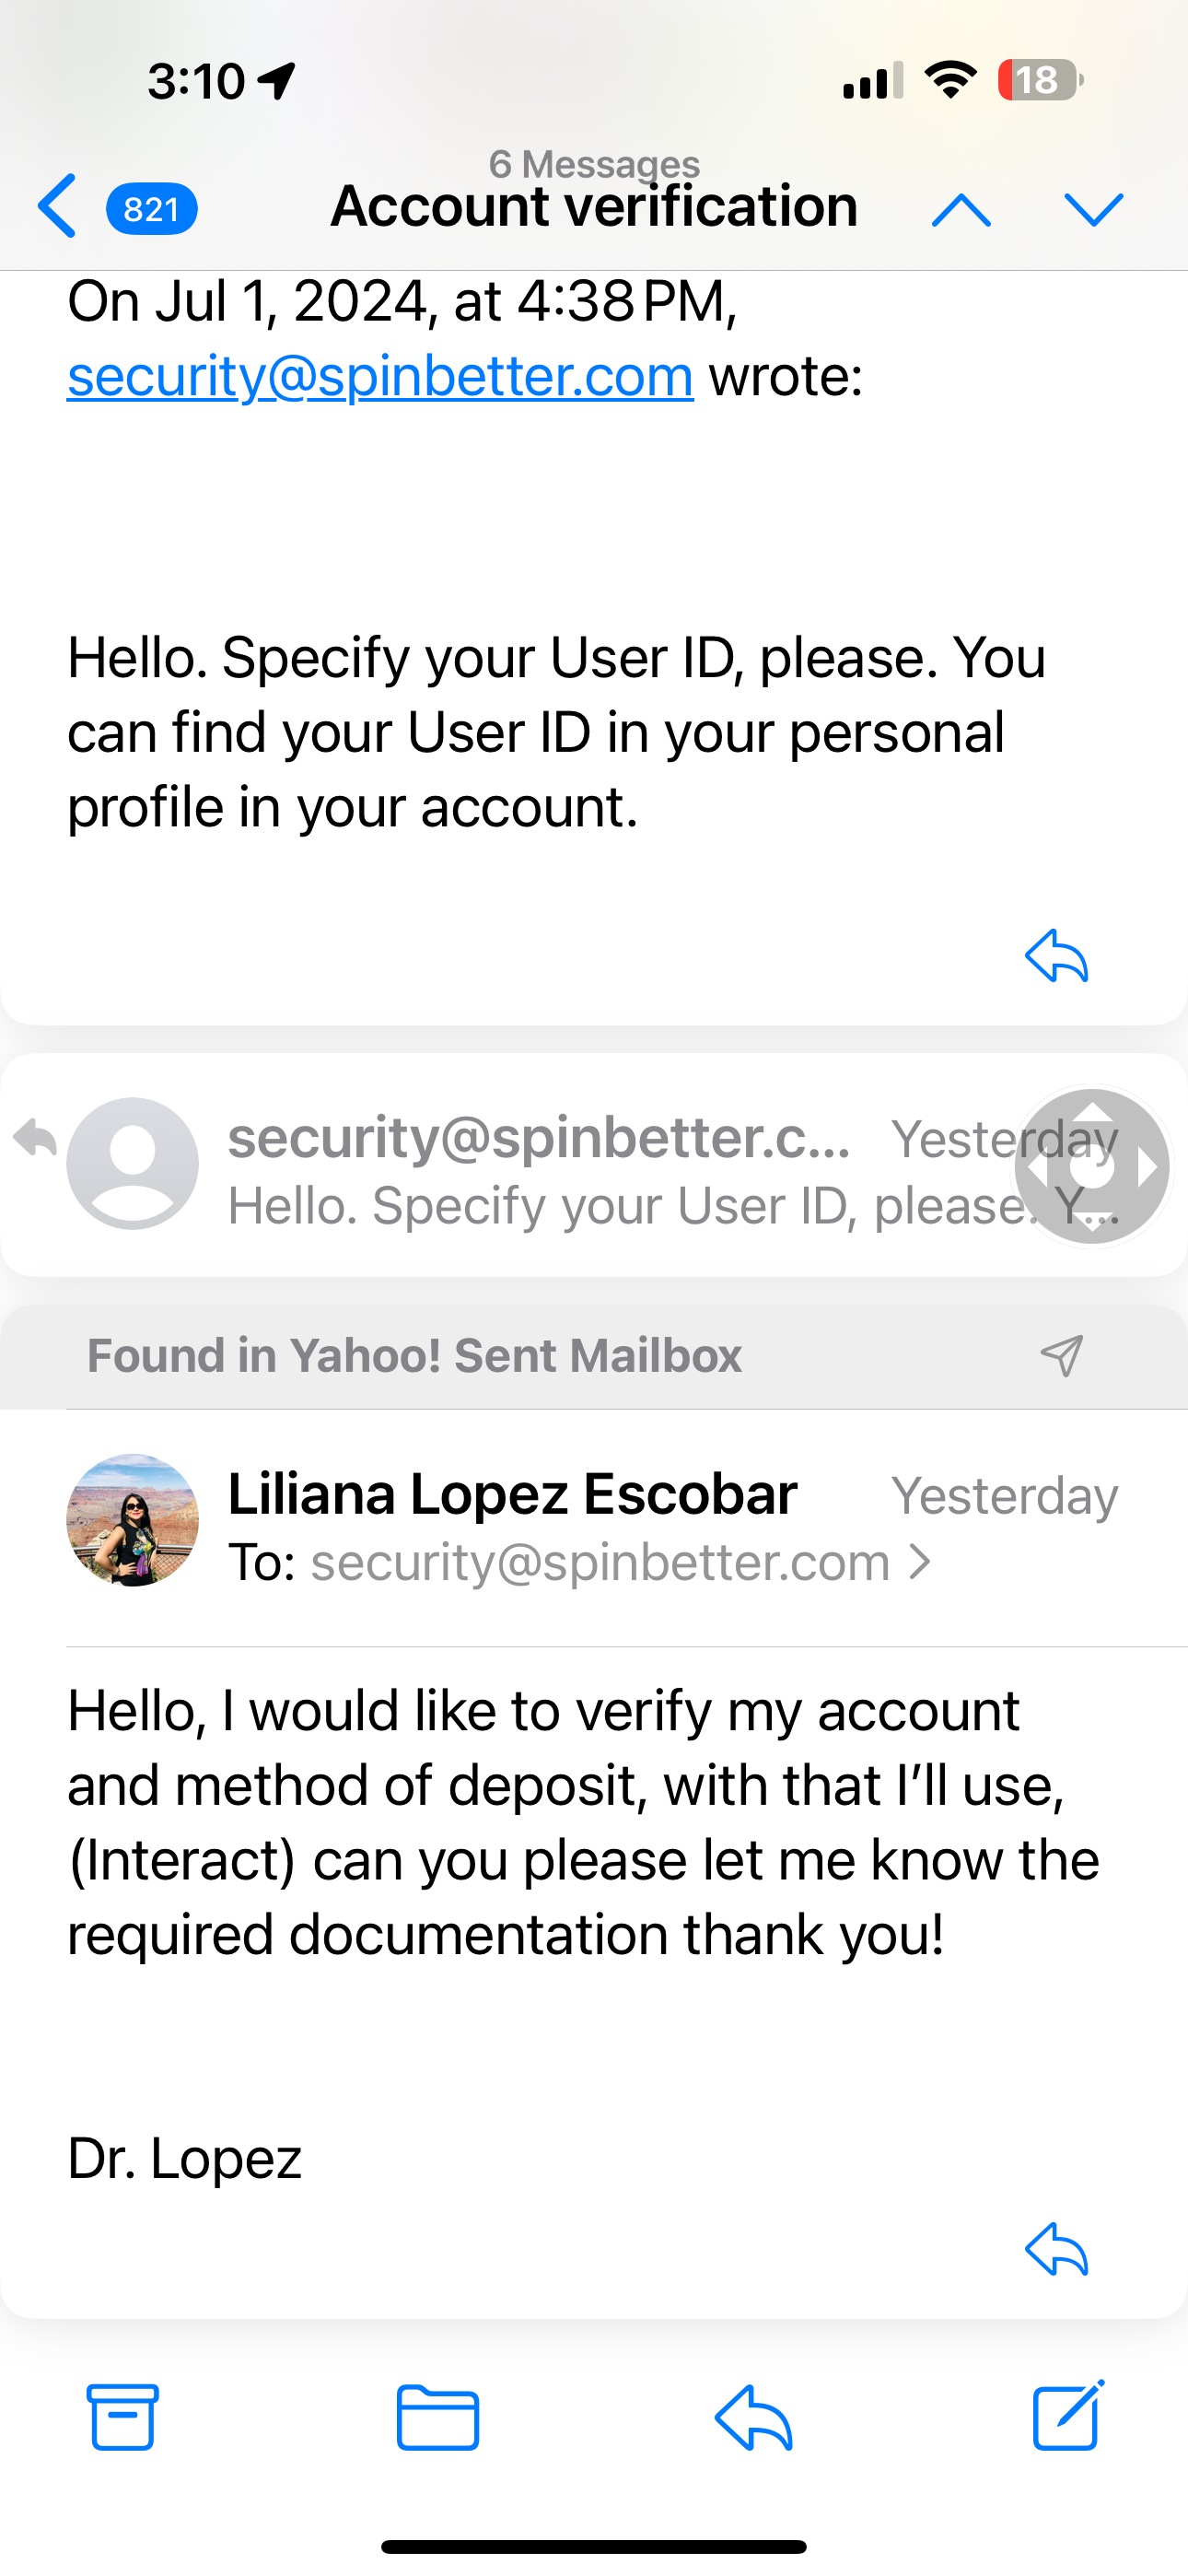The image size is (1188, 2576).
Task: Tap sender name Liliana Lopez Escobar
Action: click(512, 1494)
